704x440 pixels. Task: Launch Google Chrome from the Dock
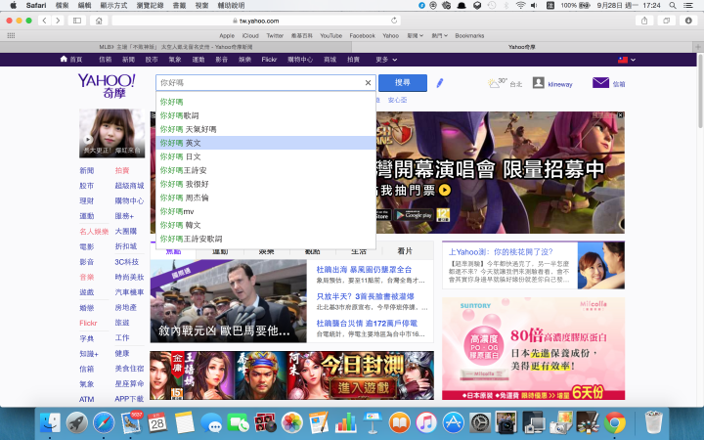(615, 423)
